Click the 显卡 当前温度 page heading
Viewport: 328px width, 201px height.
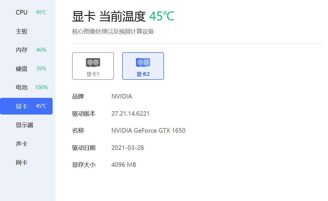[x=109, y=16]
